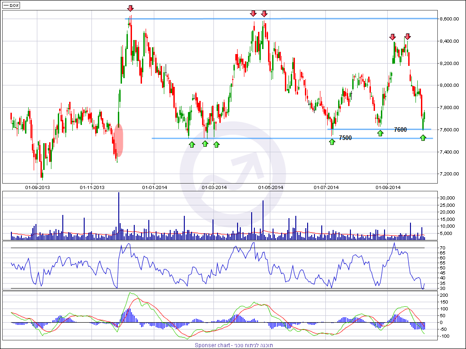This screenshot has height=349, width=466.
Task: Click the left red arrow of the May 2014 pair
Action: (x=253, y=13)
